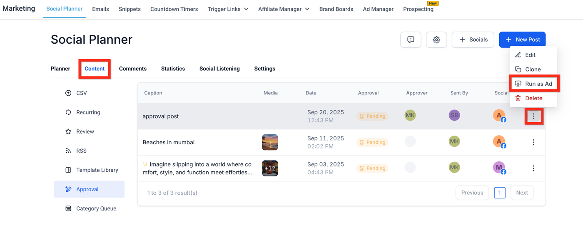Open the CSV upload sidebar item
This screenshot has height=230, width=583.
[x=81, y=93]
